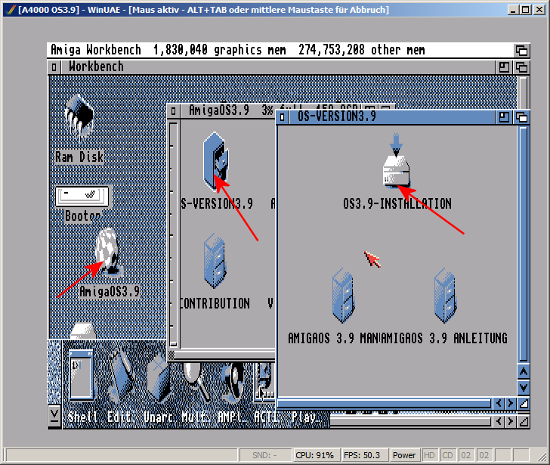
Task: Click the SND status field
Action: [x=265, y=455]
